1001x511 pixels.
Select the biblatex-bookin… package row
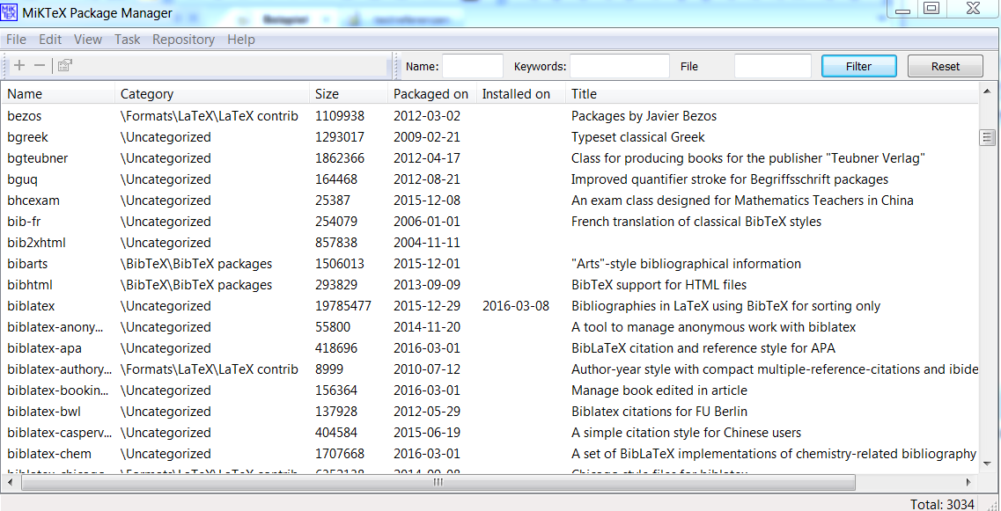490,391
